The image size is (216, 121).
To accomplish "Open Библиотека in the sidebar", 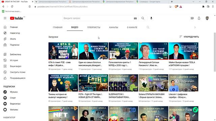I will [16, 54].
